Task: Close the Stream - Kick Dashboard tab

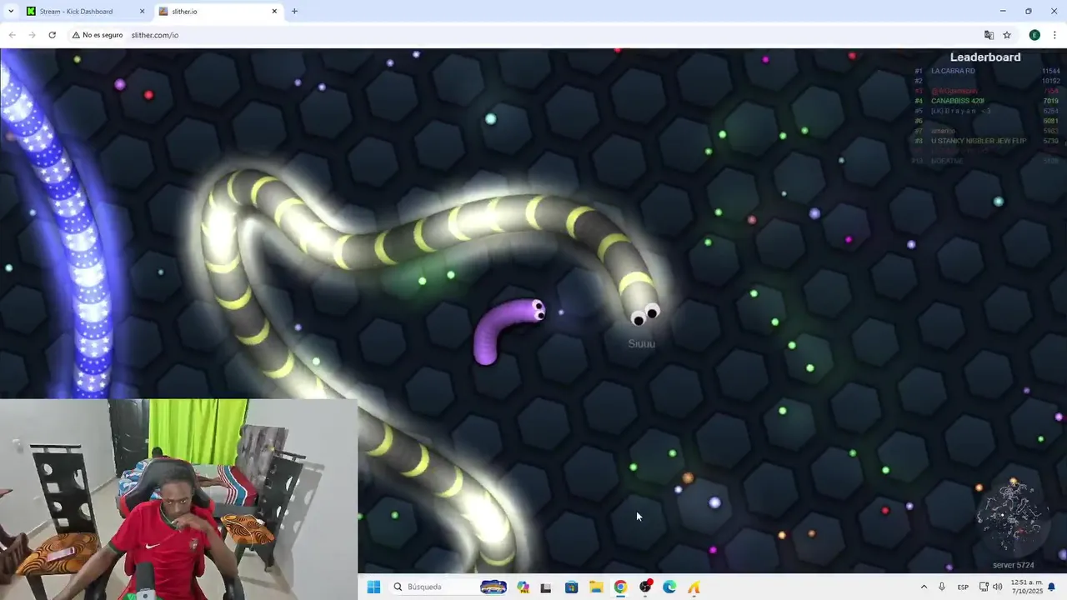Action: 142,12
